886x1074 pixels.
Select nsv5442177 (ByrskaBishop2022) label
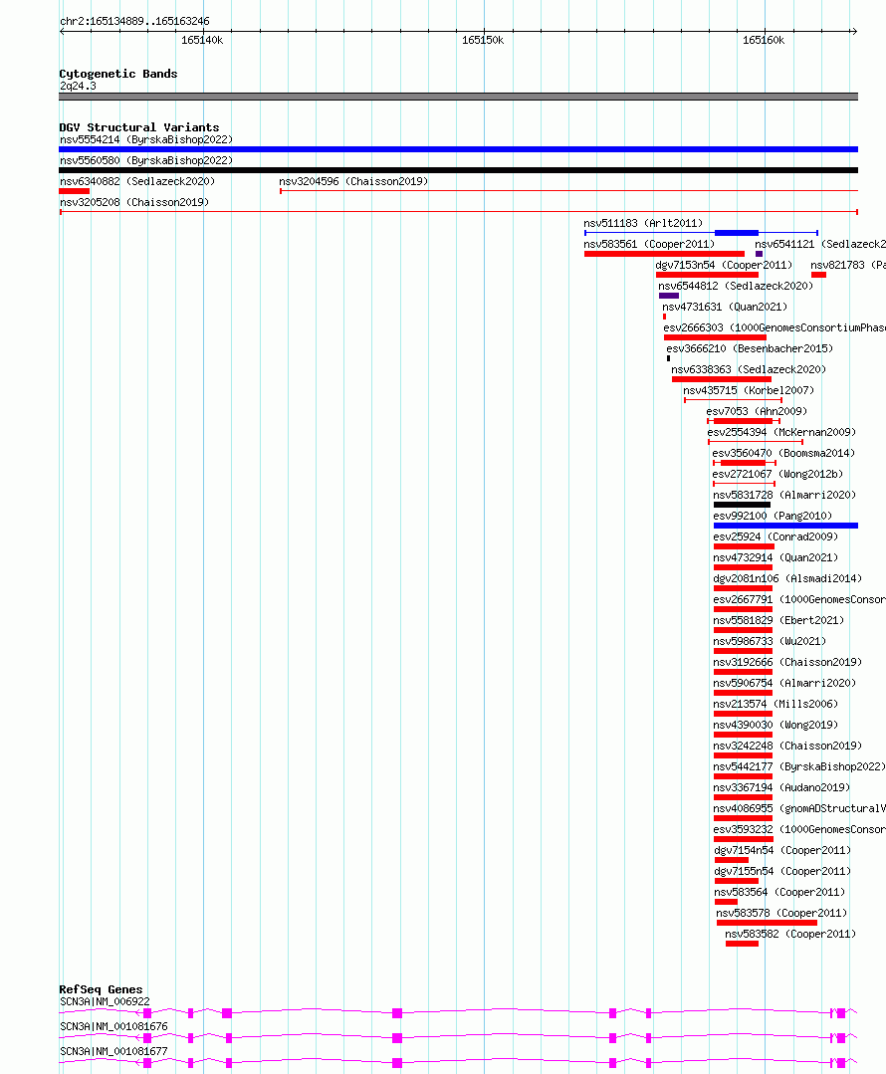(x=799, y=766)
